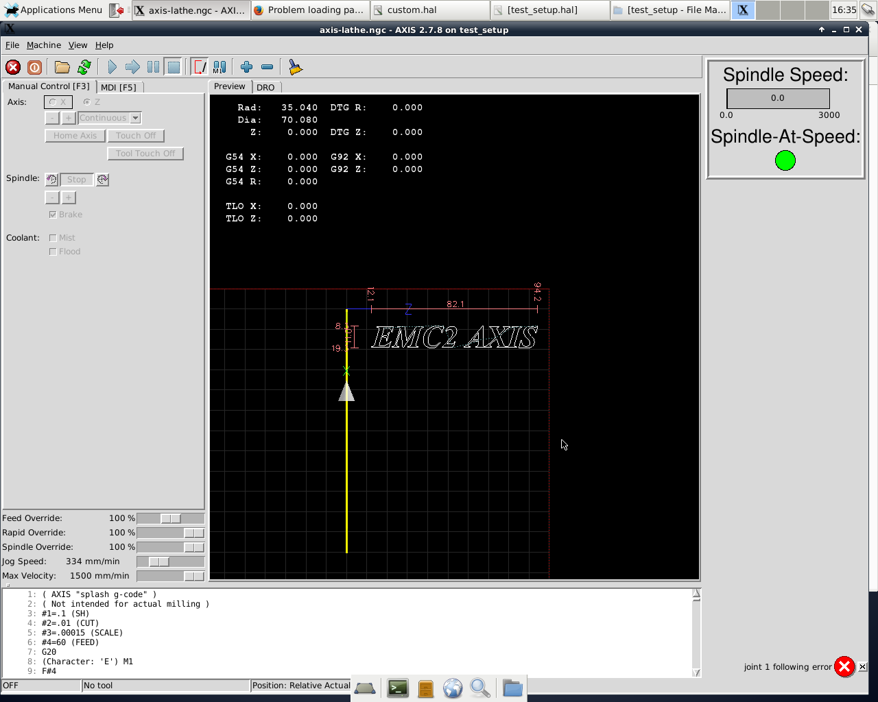Toggle block delete skip-lines icon
Viewport: 878px width, 702px height.
pos(199,67)
